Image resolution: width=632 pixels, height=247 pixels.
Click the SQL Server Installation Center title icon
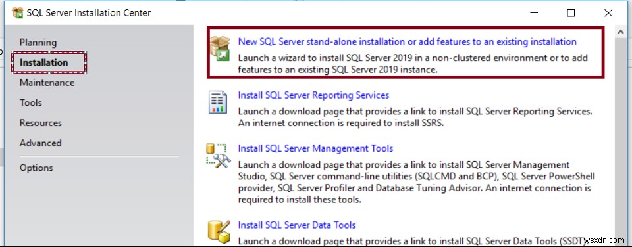point(18,13)
